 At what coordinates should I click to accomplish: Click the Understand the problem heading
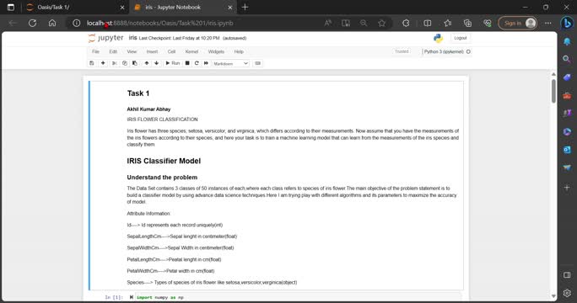click(x=162, y=178)
